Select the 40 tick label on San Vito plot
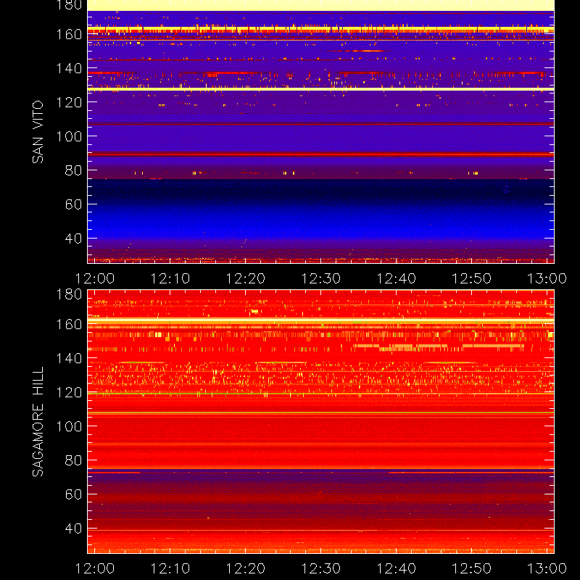Screen dimensions: 580x580 click(73, 239)
